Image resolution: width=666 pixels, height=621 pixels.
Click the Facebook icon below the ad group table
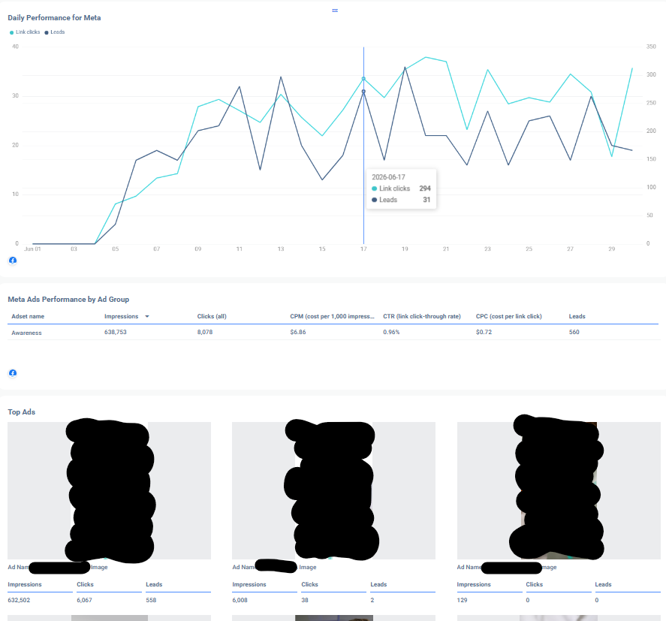(x=13, y=373)
